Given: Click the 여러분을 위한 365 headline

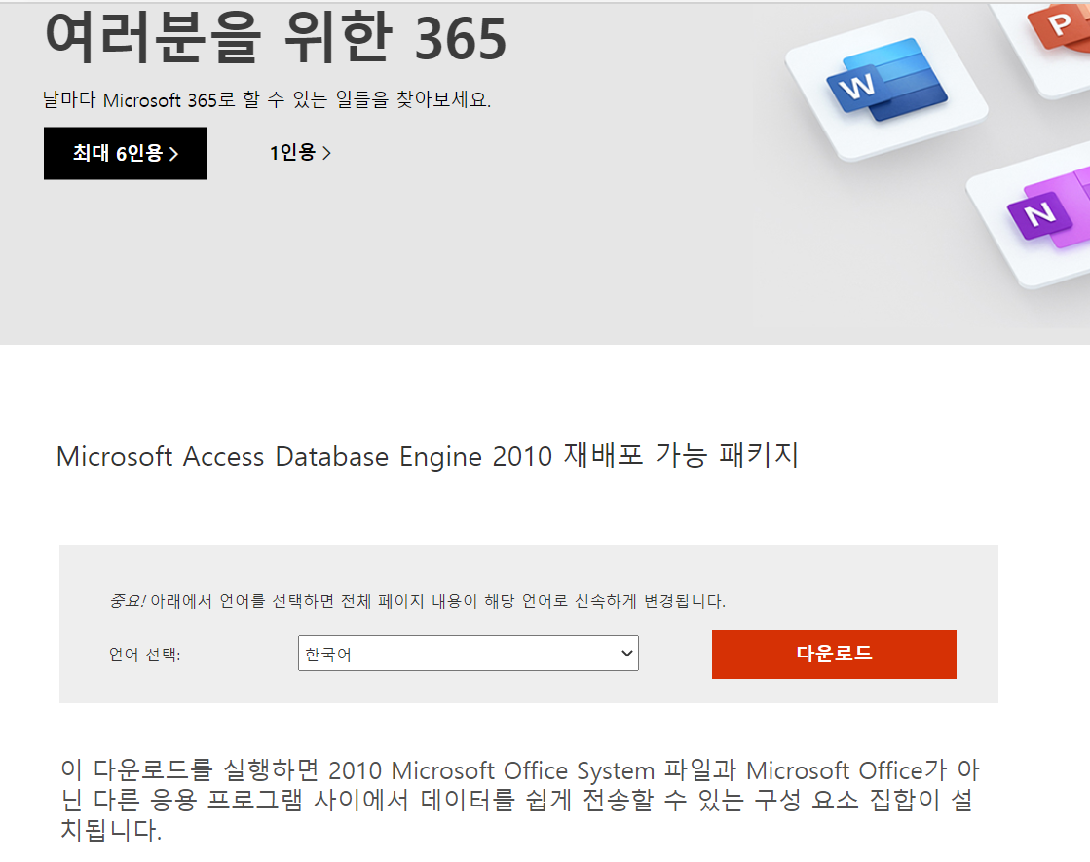Looking at the screenshot, I should click(276, 37).
